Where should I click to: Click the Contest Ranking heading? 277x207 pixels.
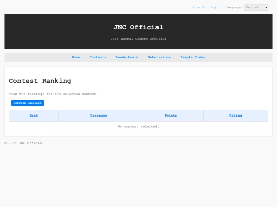(40, 81)
